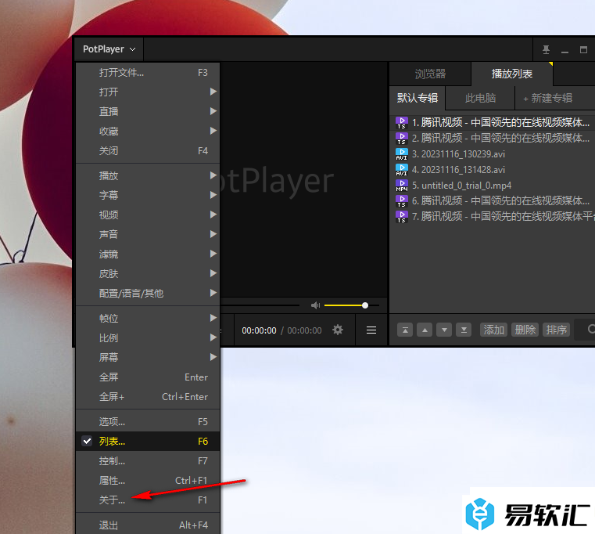Choose 控制... F7 from the menu
This screenshot has height=534, width=595.
(x=148, y=461)
